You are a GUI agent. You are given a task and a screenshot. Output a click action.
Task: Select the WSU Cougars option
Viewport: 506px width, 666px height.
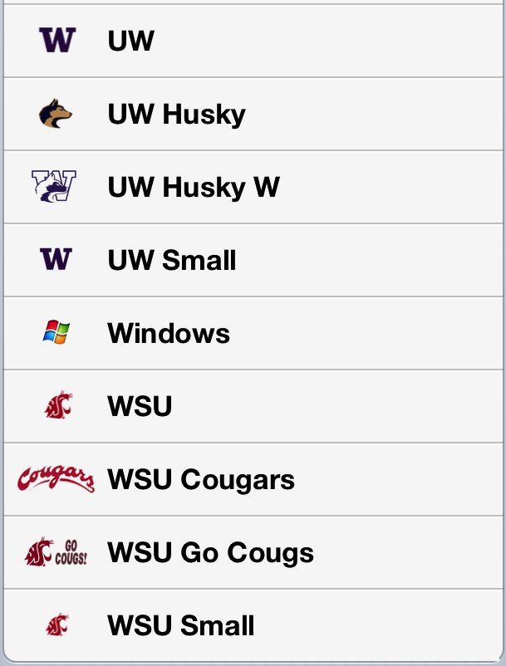(253, 479)
